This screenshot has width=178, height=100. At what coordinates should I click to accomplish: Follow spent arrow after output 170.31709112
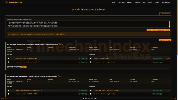pyautogui.click(x=169, y=94)
